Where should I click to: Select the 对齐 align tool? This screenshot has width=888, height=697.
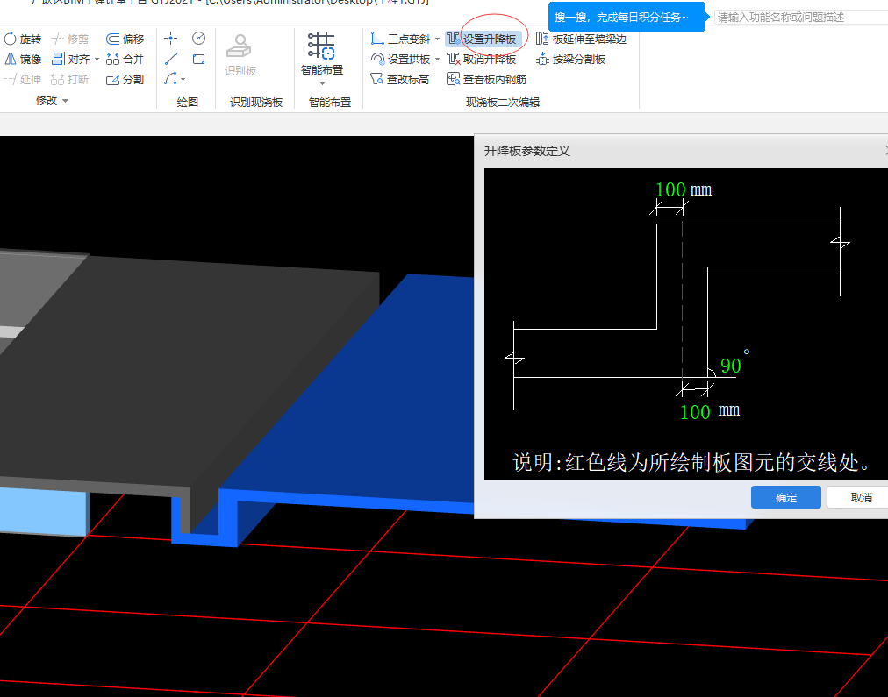click(70, 59)
